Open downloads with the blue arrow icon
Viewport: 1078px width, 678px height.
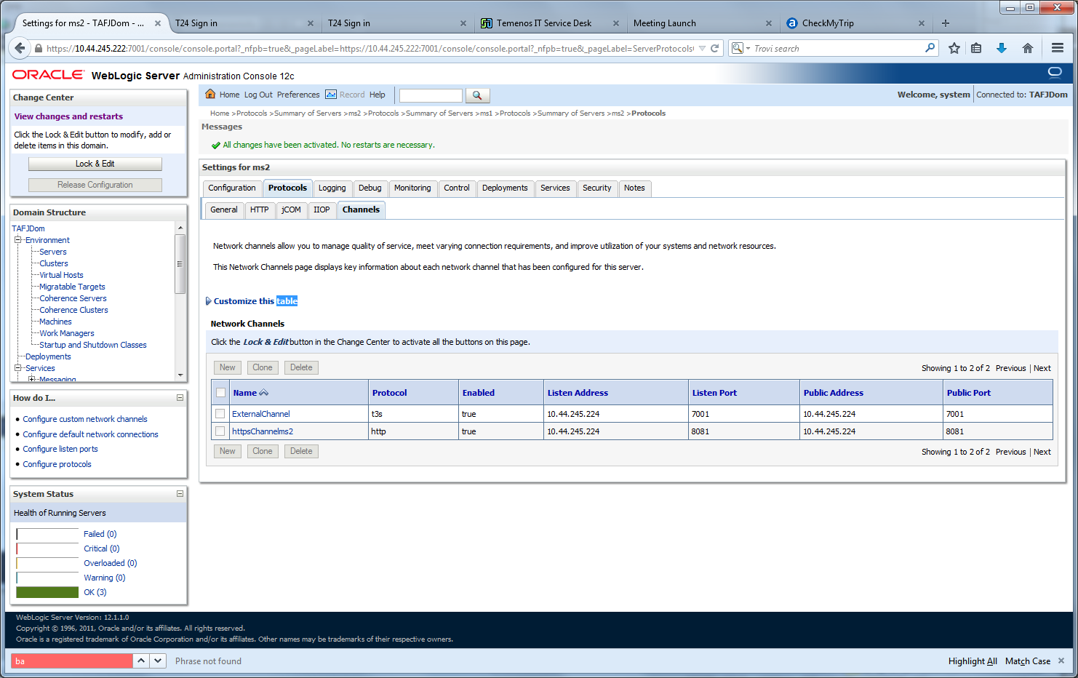[1002, 48]
